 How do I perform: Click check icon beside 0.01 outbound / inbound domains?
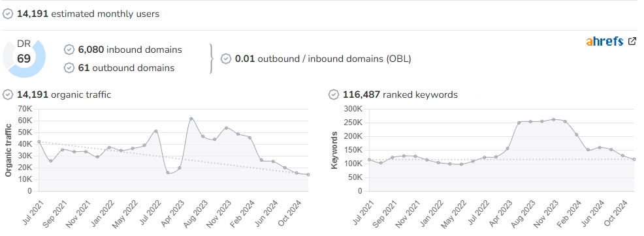[x=226, y=59]
